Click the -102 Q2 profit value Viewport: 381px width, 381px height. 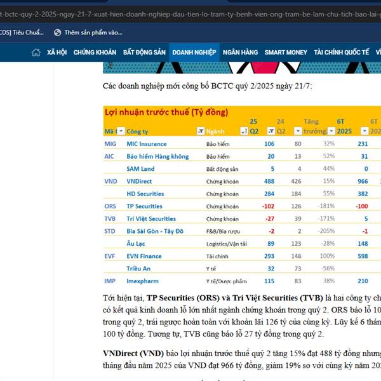point(268,206)
